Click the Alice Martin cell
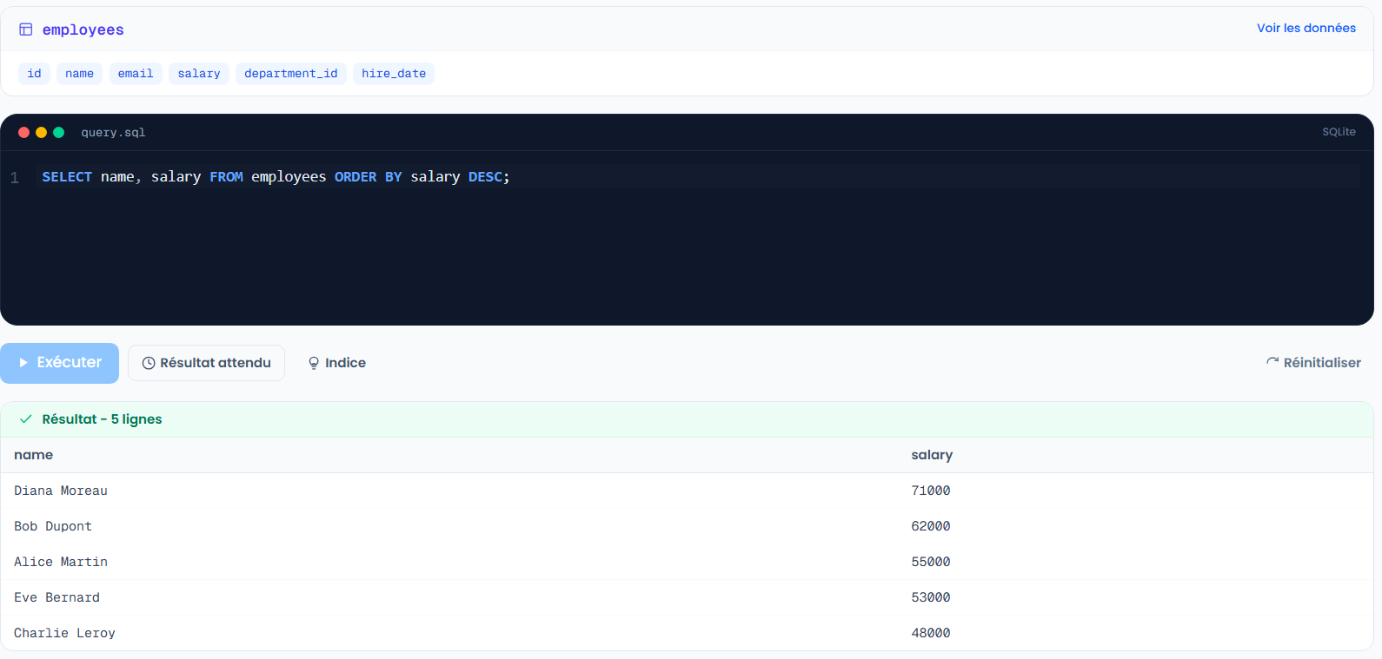Image resolution: width=1382 pixels, height=659 pixels. tap(61, 562)
